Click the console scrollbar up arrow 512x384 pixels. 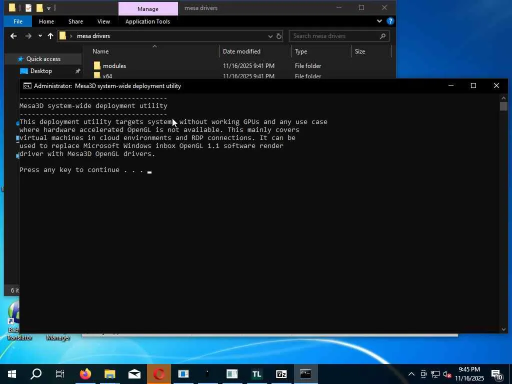pos(503,98)
